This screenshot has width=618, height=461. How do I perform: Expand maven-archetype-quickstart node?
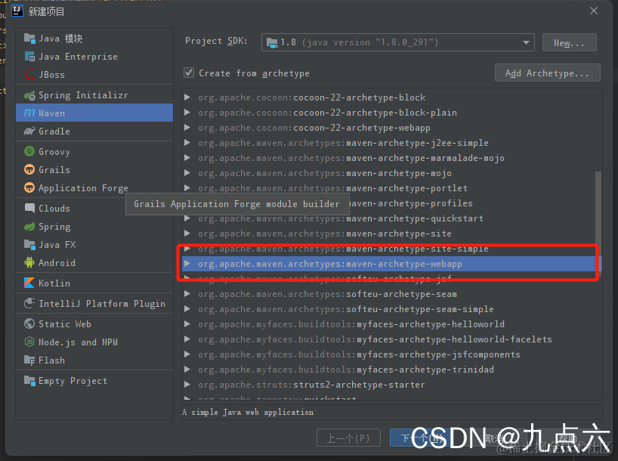[x=187, y=218]
